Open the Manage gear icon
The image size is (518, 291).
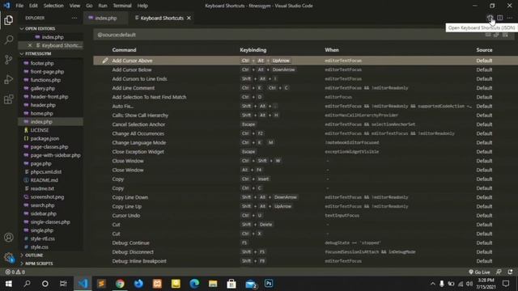pos(9,257)
